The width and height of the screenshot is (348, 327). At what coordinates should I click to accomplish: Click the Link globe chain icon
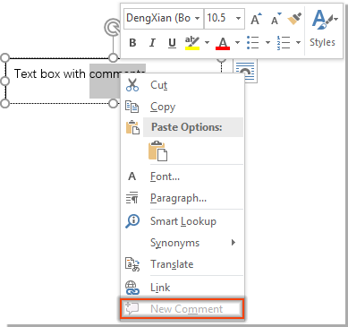coord(132,288)
